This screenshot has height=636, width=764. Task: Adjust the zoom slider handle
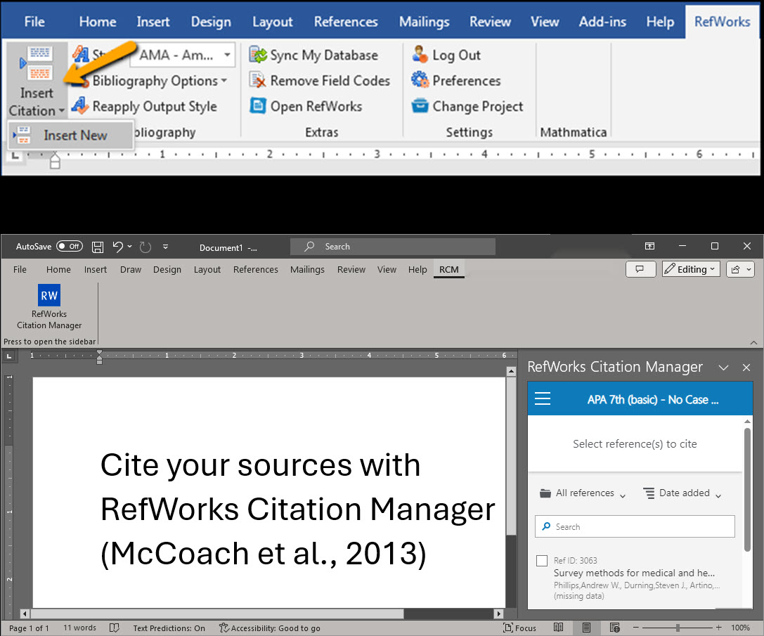(678, 628)
